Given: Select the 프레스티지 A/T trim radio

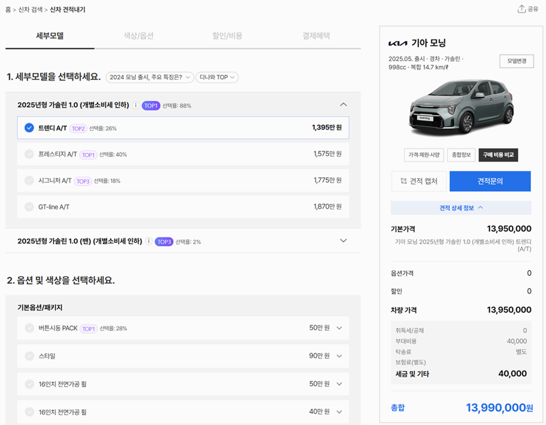Looking at the screenshot, I should point(29,154).
